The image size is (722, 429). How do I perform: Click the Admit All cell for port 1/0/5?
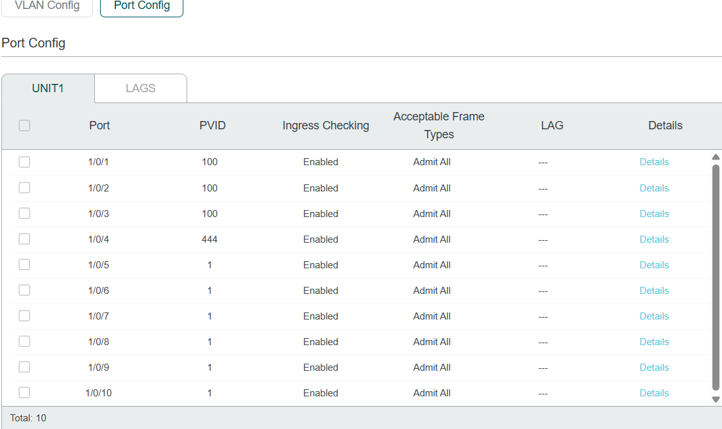[432, 265]
